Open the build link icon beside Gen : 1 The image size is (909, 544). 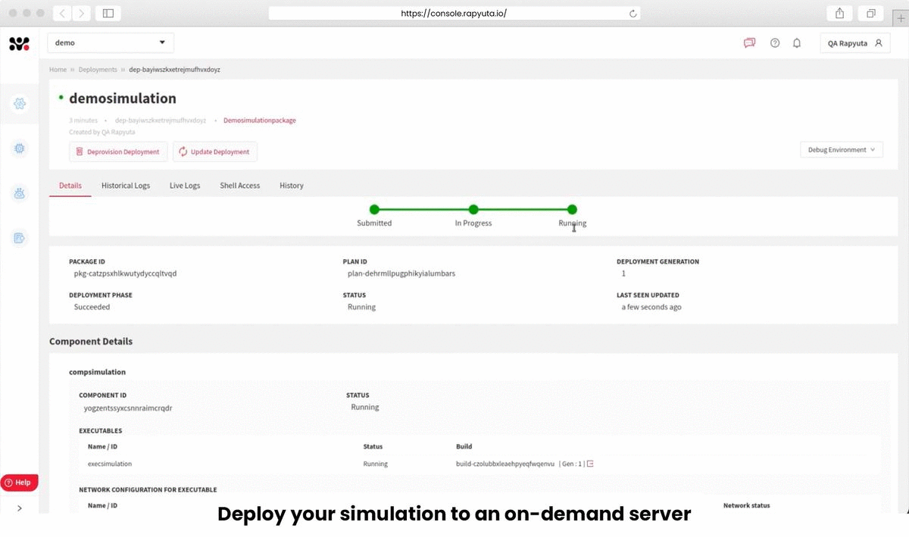(590, 464)
